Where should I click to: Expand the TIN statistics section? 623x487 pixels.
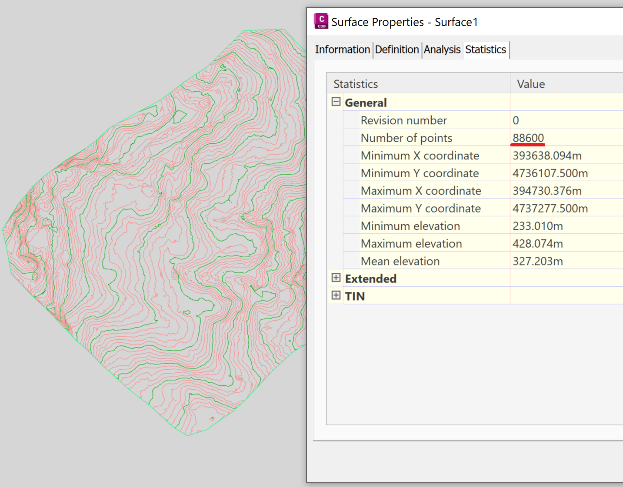click(336, 295)
